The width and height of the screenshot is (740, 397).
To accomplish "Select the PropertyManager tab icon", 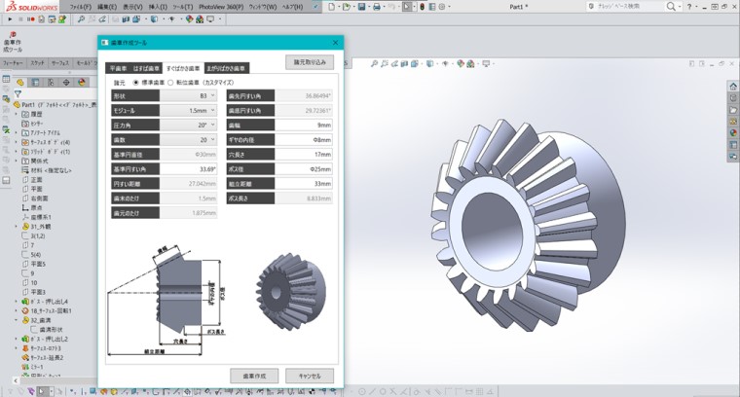I will pos(35,82).
